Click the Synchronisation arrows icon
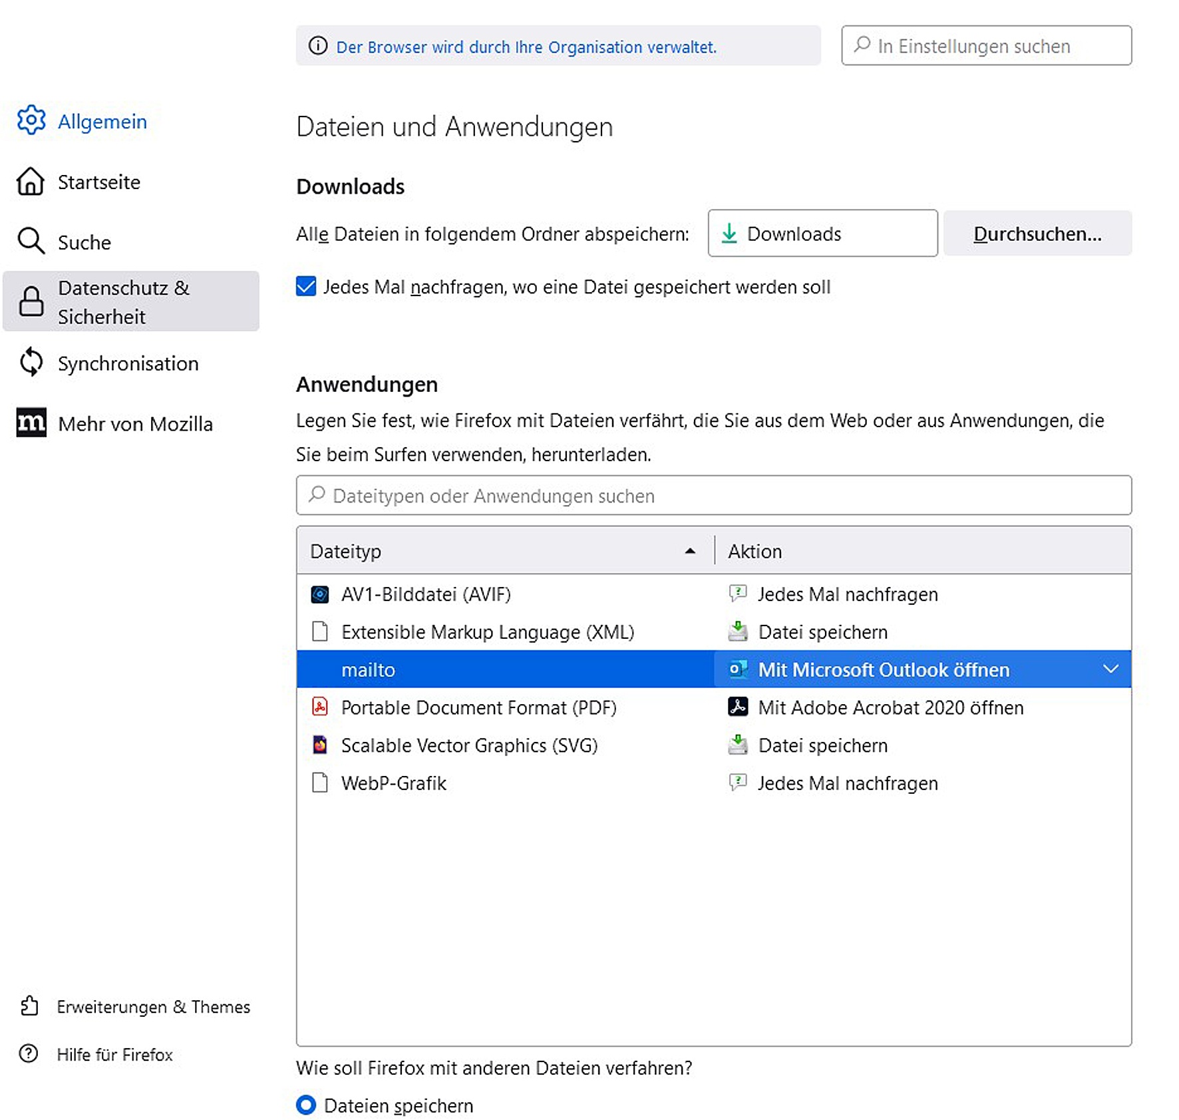The width and height of the screenshot is (1179, 1120). [x=31, y=363]
